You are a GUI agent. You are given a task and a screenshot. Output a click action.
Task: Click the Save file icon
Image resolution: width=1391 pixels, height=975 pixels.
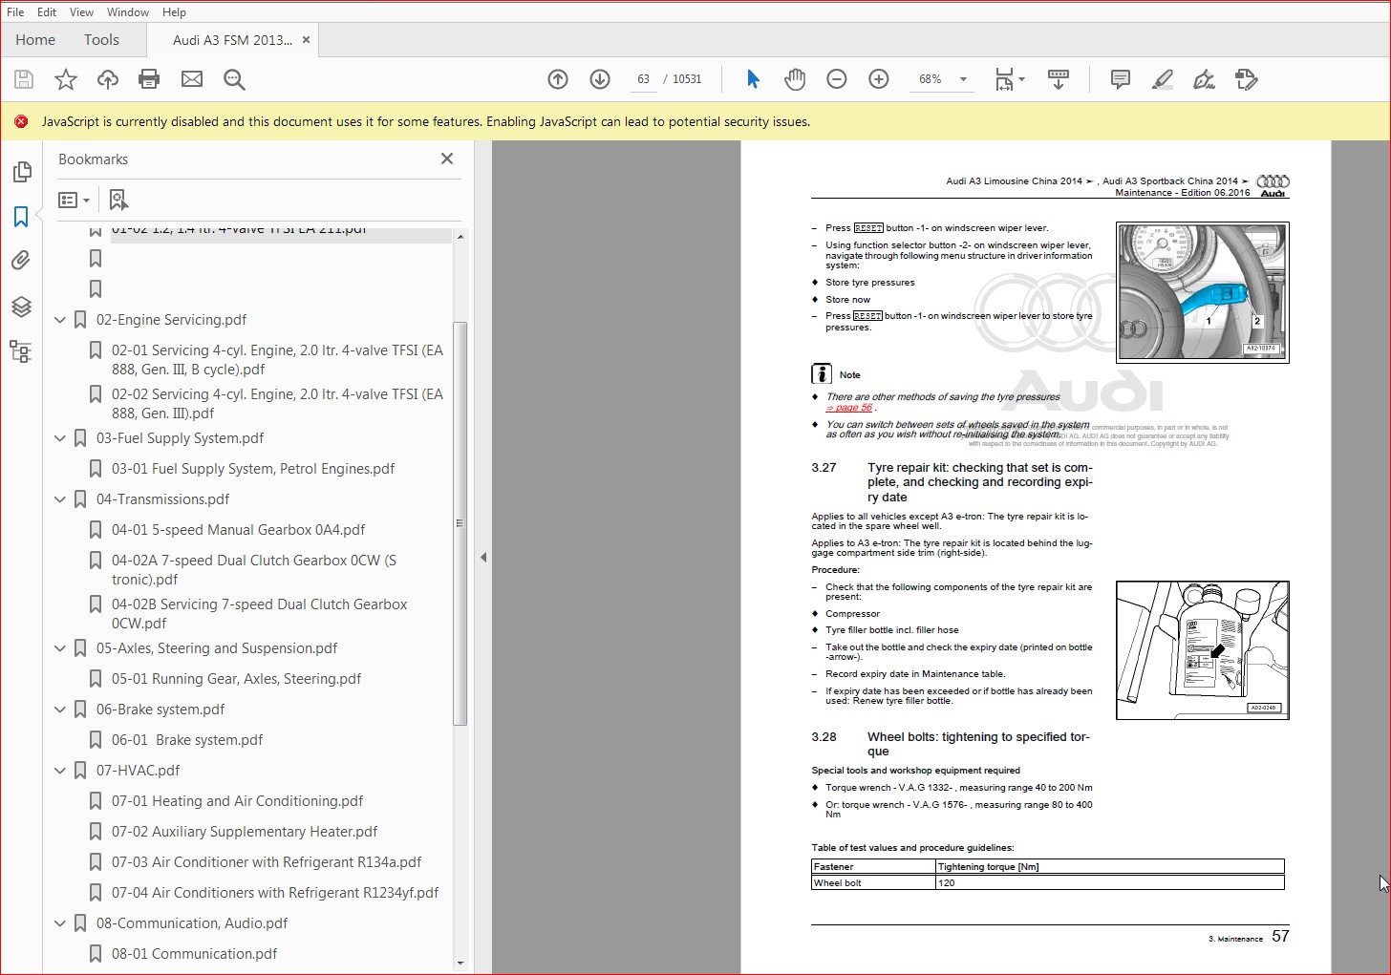[24, 79]
